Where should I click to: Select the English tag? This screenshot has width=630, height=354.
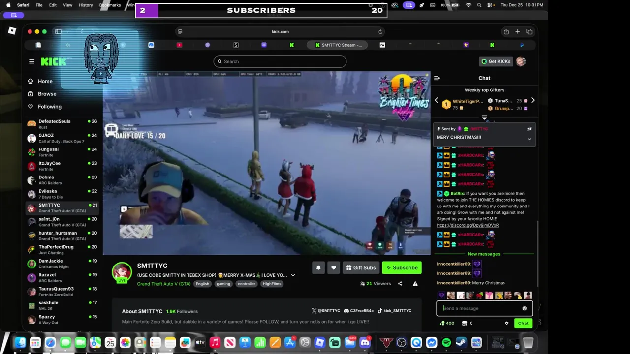click(x=202, y=284)
